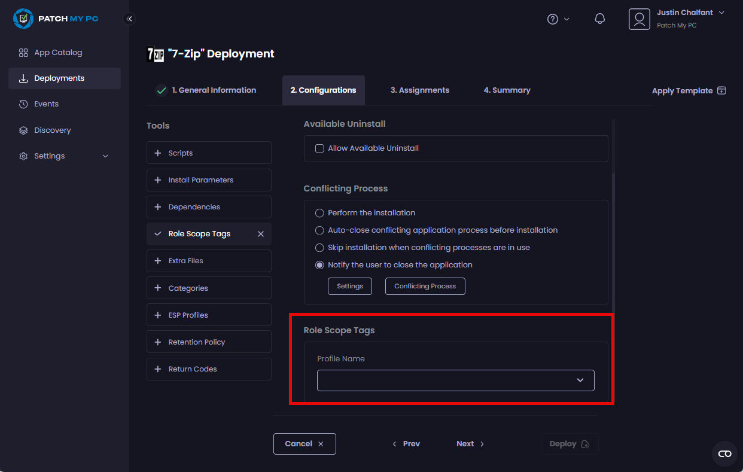Open App Catalog in sidebar
Image resolution: width=743 pixels, height=472 pixels.
(58, 53)
